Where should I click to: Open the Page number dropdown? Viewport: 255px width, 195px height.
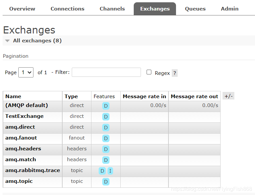click(26, 72)
